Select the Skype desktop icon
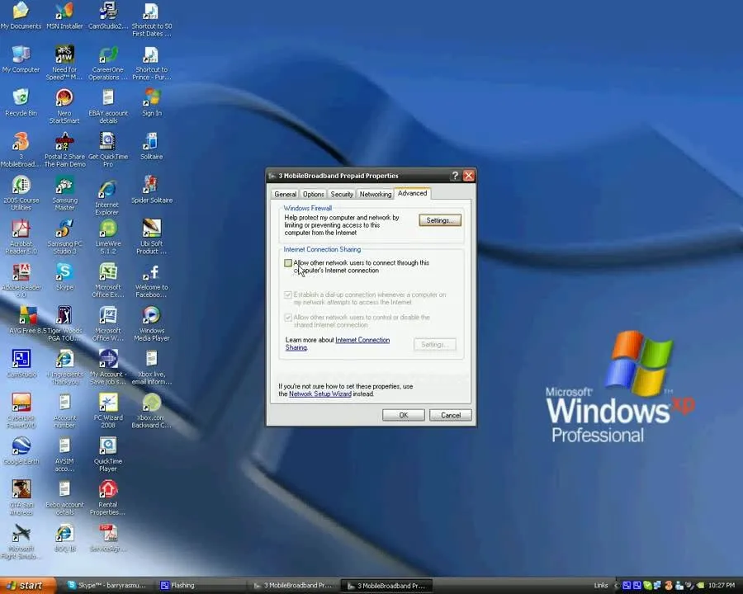Image resolution: width=743 pixels, height=594 pixels. [64, 276]
